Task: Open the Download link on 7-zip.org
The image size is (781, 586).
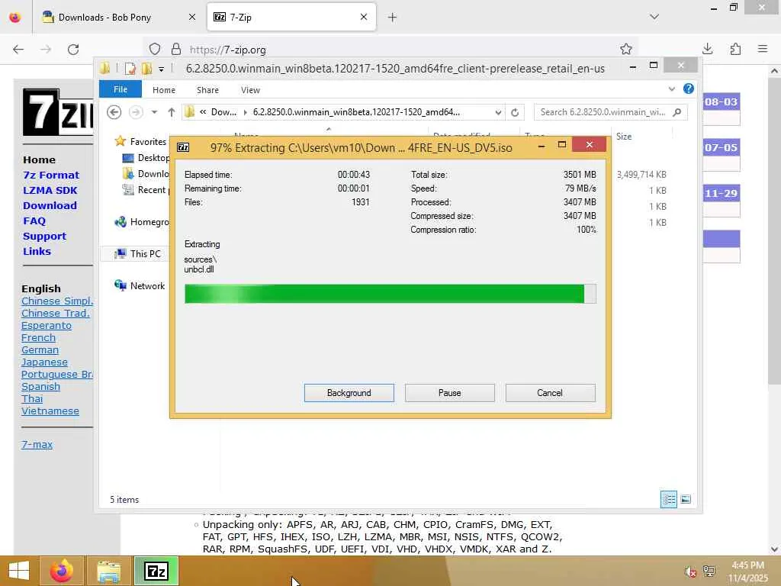Action: pos(50,206)
